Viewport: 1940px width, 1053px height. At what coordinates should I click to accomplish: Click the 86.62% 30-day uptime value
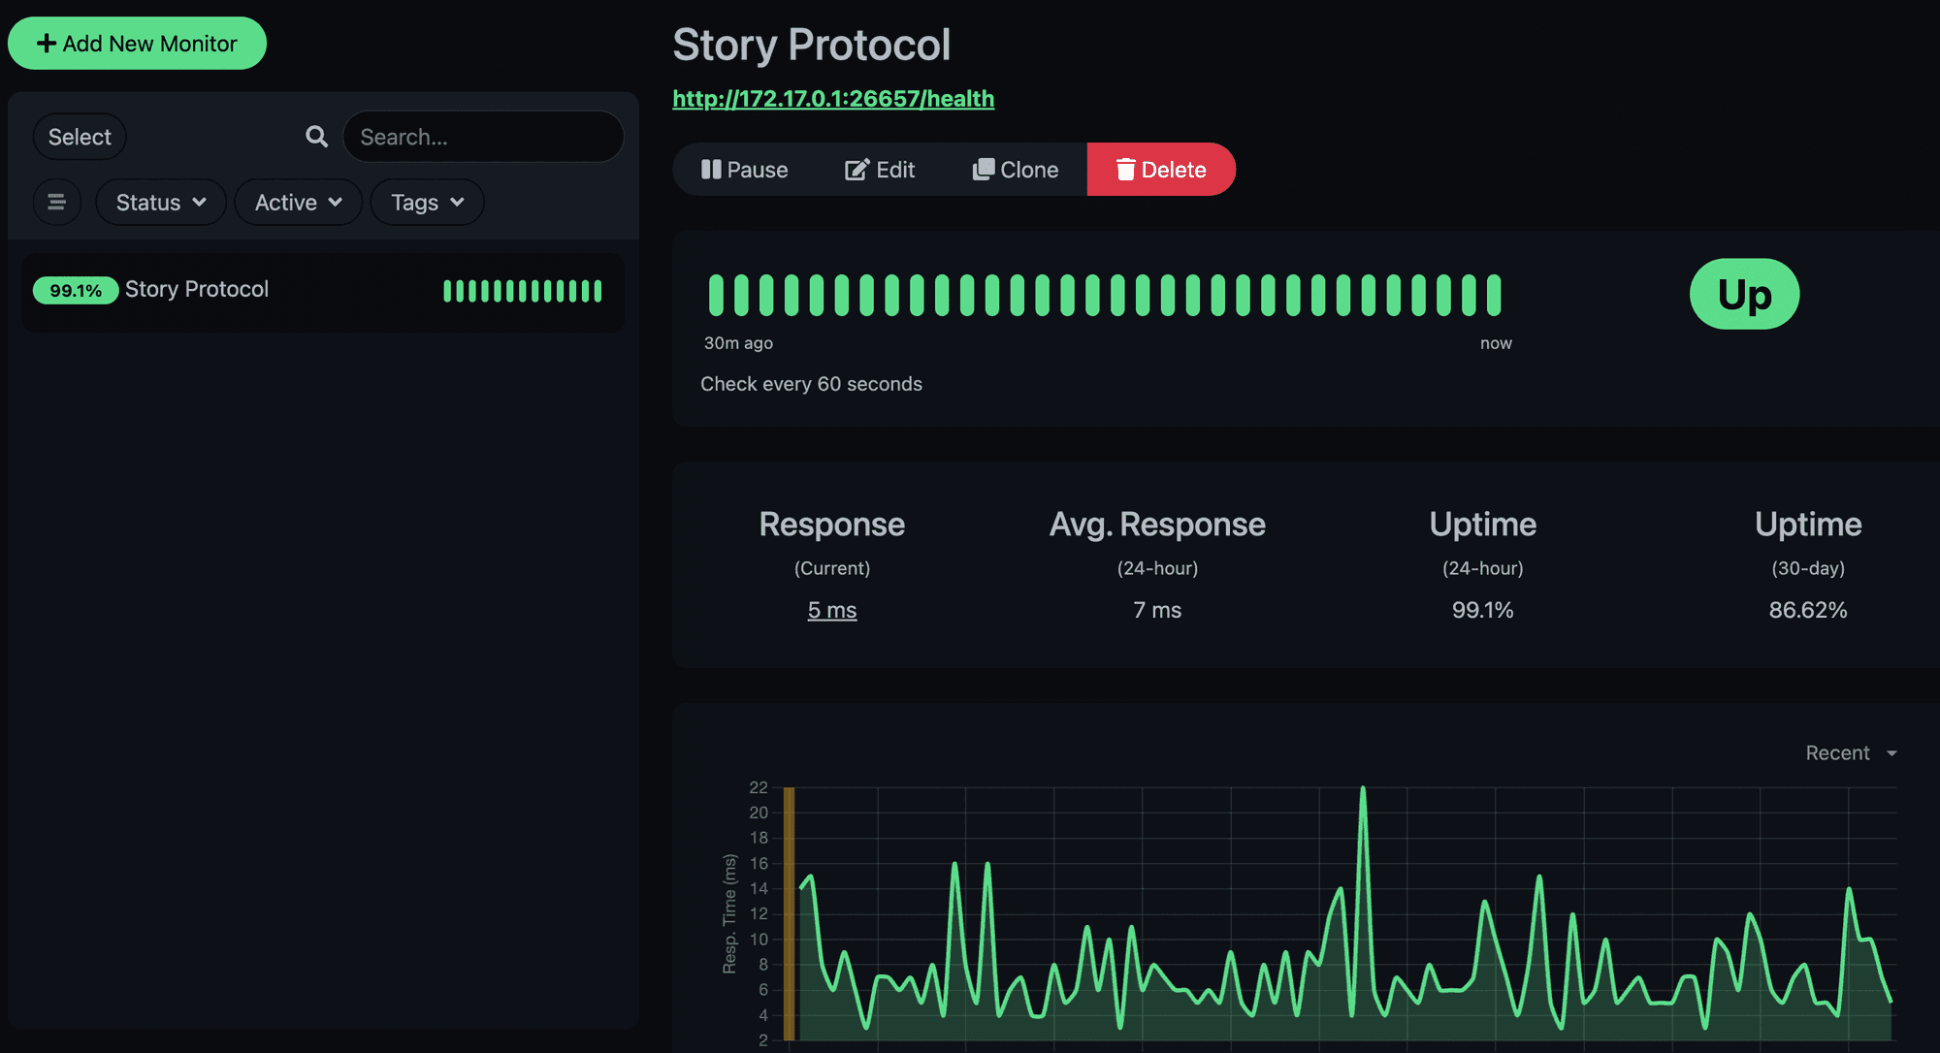pyautogui.click(x=1808, y=610)
